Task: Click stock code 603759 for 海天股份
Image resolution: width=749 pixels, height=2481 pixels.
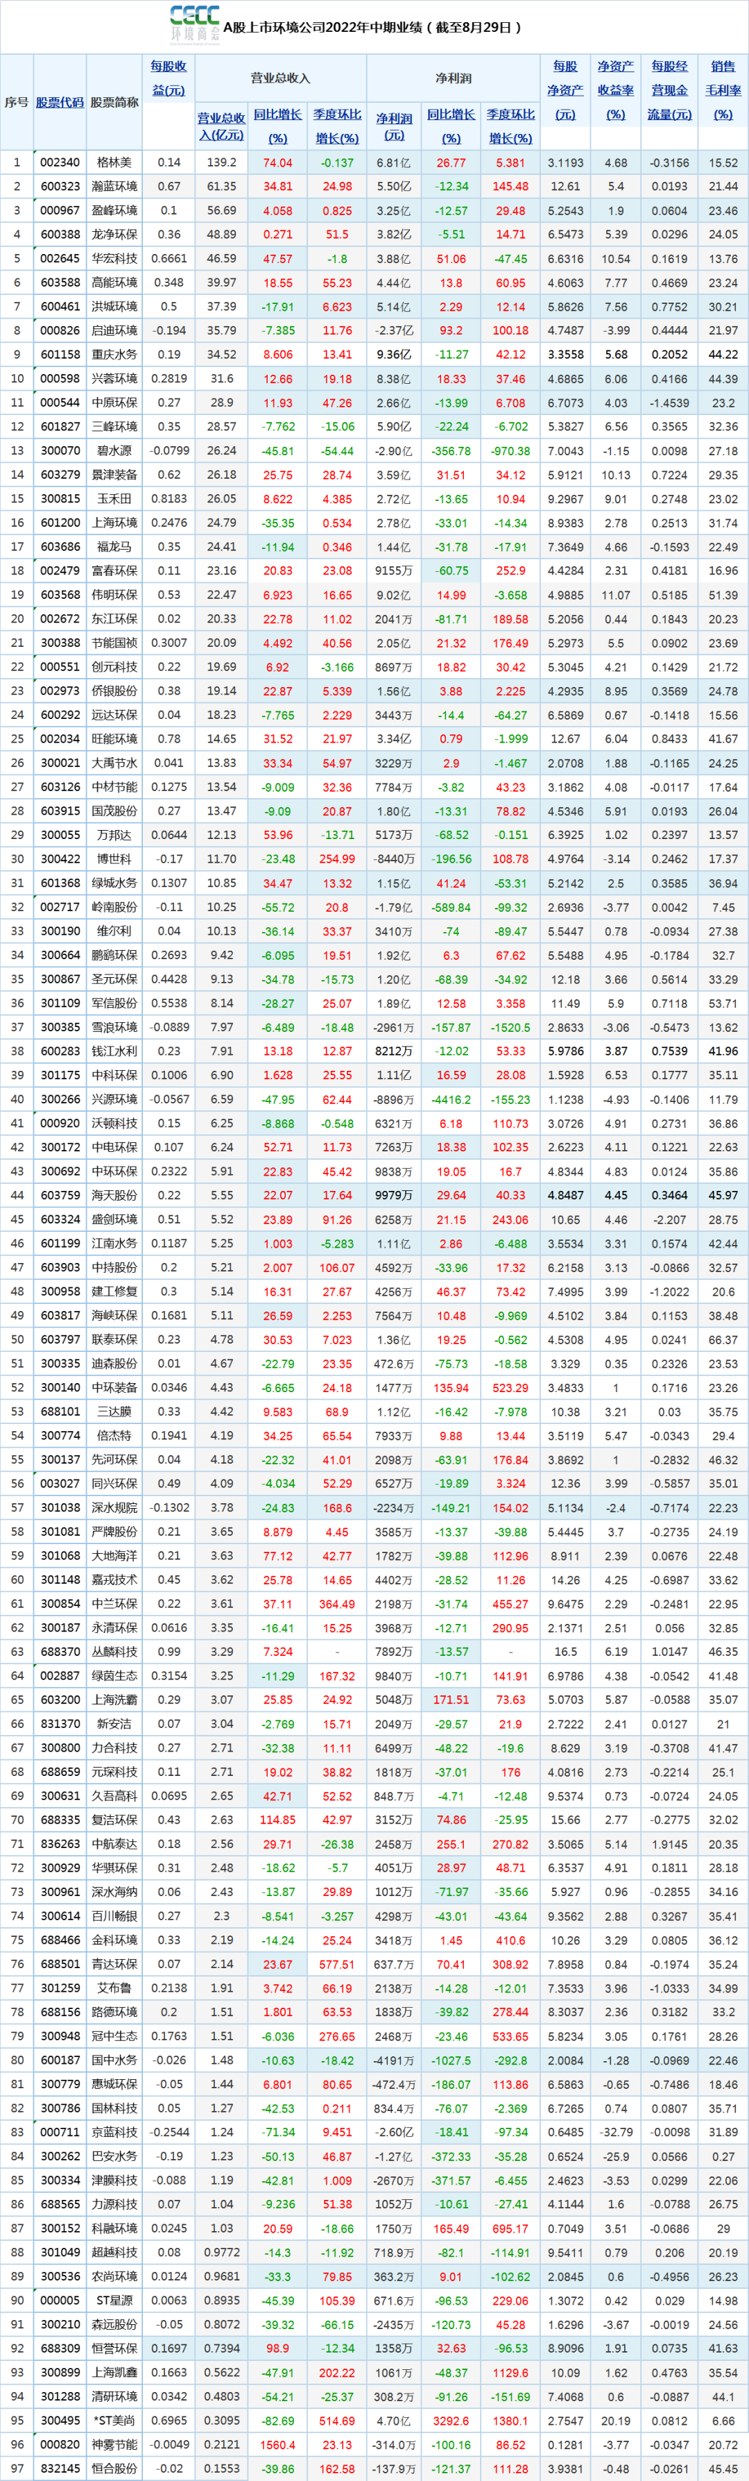Action: tap(60, 1195)
